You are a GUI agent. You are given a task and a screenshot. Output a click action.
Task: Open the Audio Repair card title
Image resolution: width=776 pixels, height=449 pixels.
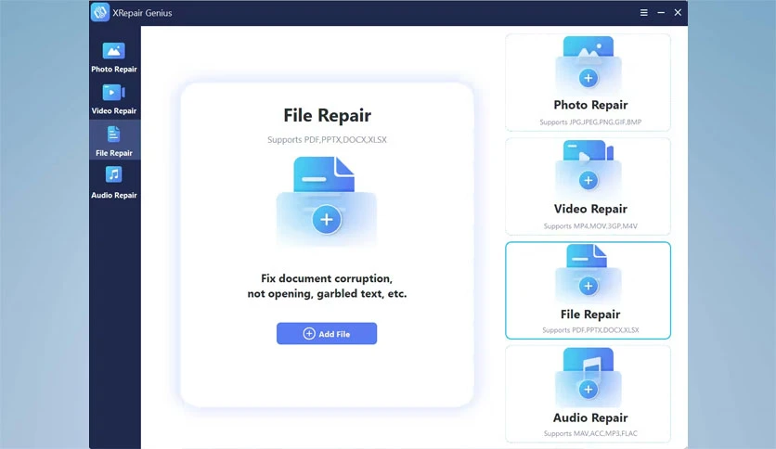[x=590, y=417]
